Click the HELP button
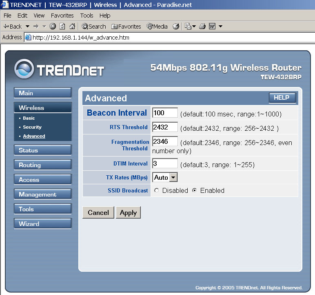The width and height of the screenshot is (315, 295). [282, 98]
